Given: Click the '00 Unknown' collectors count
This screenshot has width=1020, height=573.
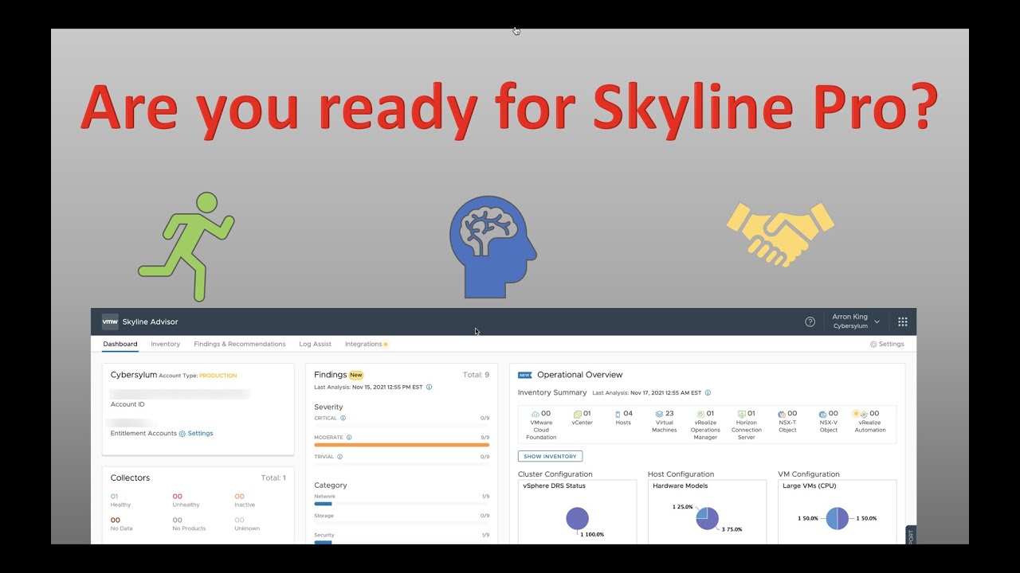Looking at the screenshot, I should tap(246, 524).
